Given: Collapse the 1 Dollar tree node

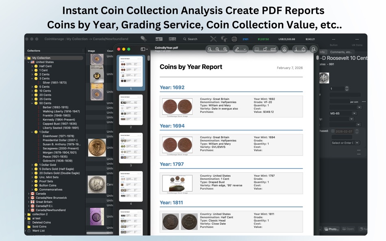Looking at the screenshot, I should click(x=32, y=132).
